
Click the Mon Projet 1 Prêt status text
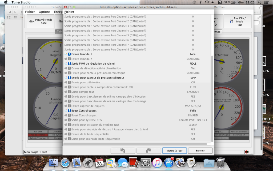tap(35, 152)
